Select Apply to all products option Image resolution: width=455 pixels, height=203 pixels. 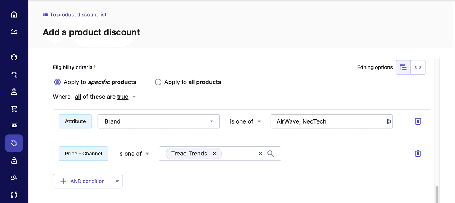coord(158,82)
